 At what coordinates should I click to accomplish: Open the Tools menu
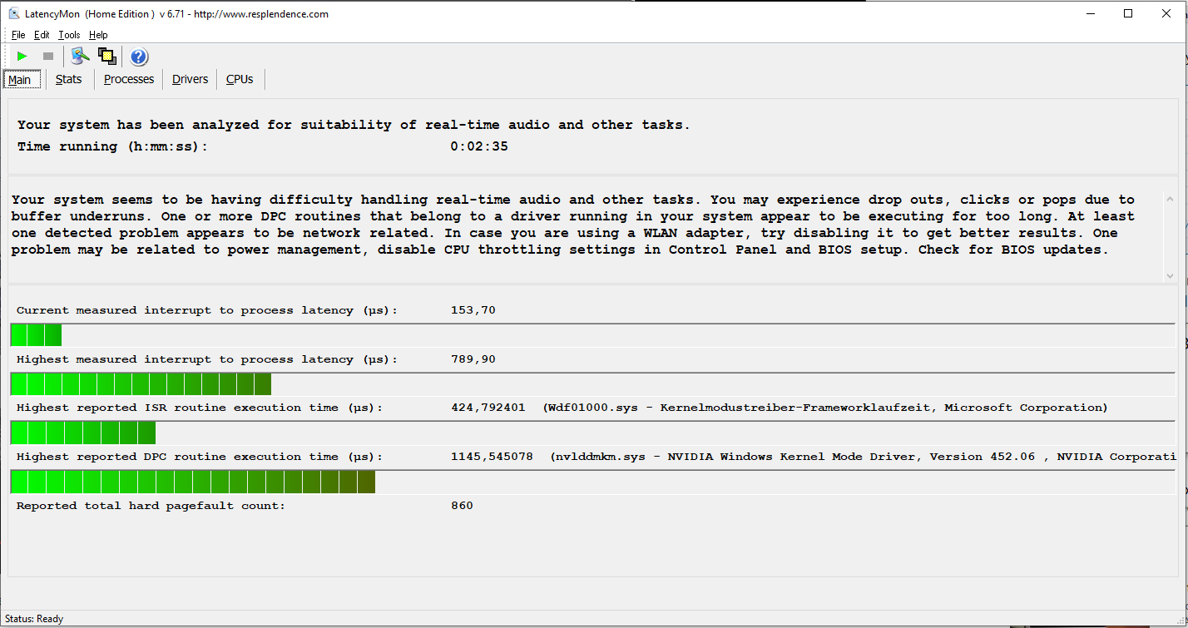[69, 35]
